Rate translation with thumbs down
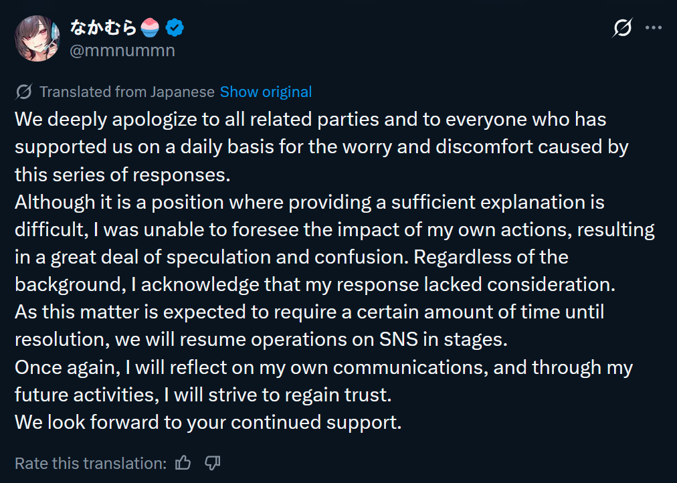Screen dimensions: 677x483 (213, 463)
